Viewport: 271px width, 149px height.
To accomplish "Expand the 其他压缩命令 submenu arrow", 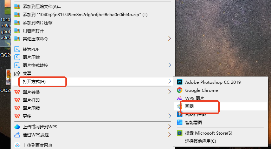I will coord(170,39).
